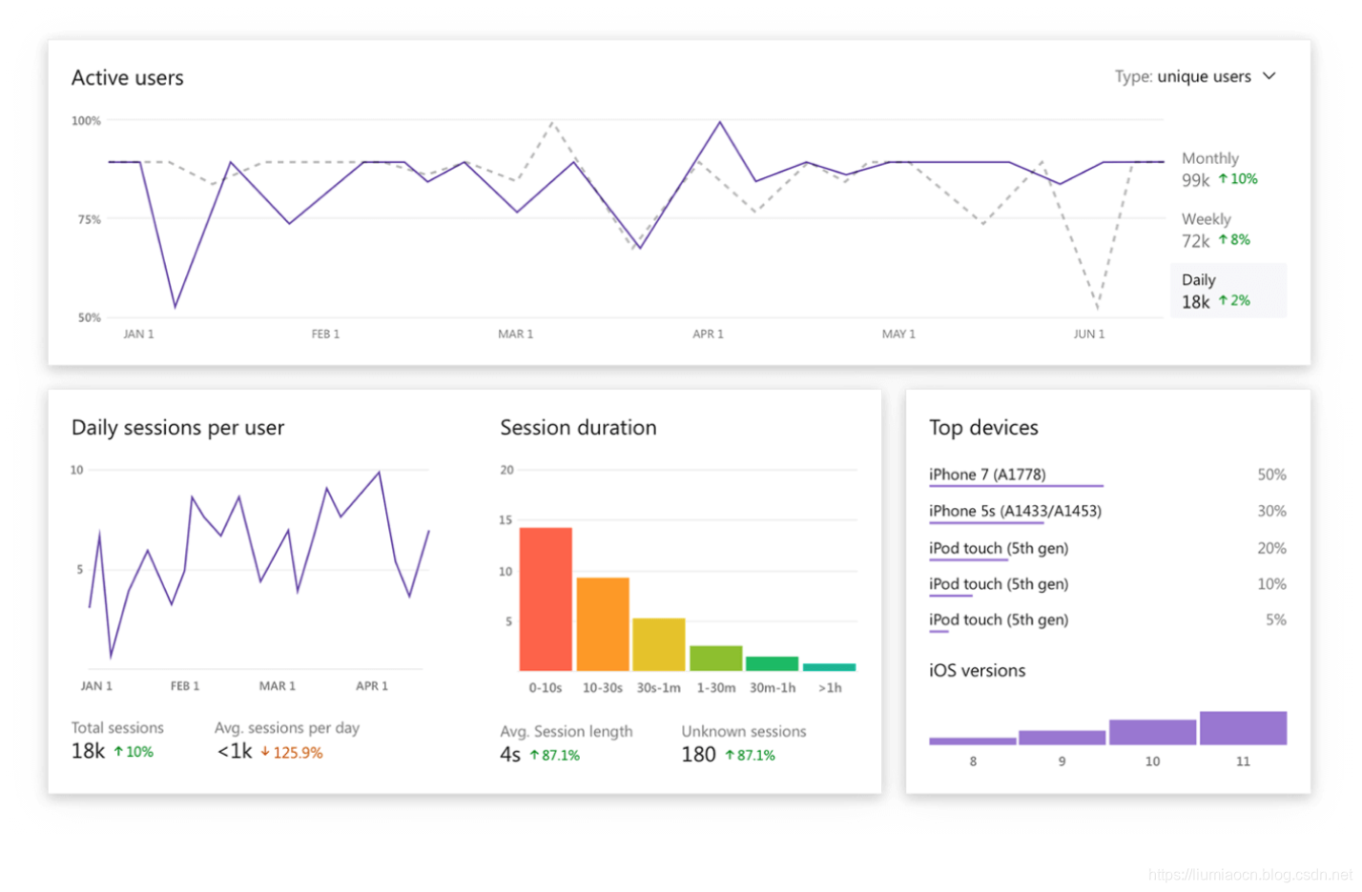Click the green 10% arrow next to Monthly 99k
The image size is (1362, 892).
[x=1238, y=179]
